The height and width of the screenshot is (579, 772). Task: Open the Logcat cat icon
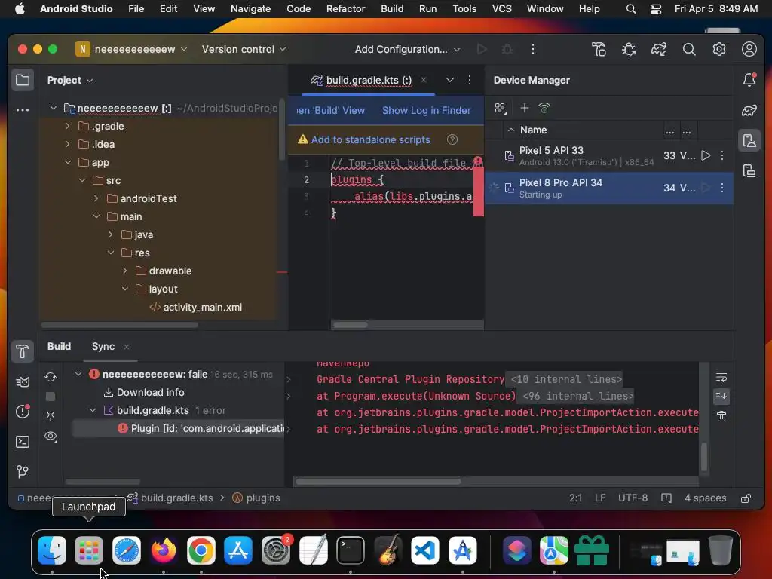point(23,381)
